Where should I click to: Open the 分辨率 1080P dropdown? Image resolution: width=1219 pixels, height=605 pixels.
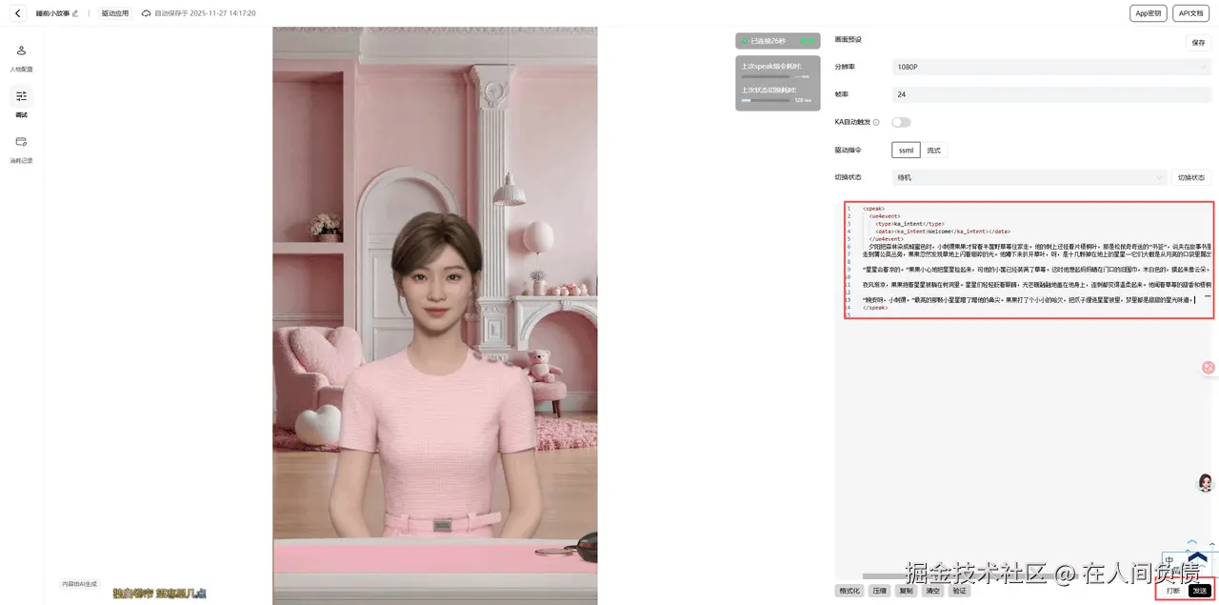point(1051,67)
